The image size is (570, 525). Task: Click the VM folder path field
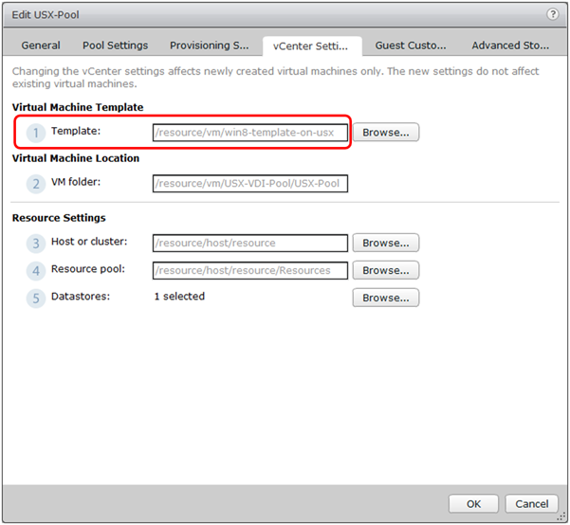(250, 183)
